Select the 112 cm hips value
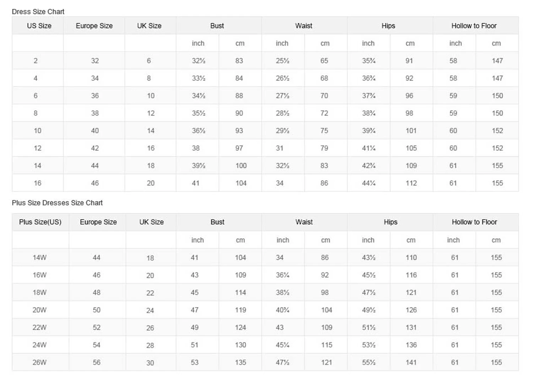The height and width of the screenshot is (384, 533). pyautogui.click(x=411, y=183)
